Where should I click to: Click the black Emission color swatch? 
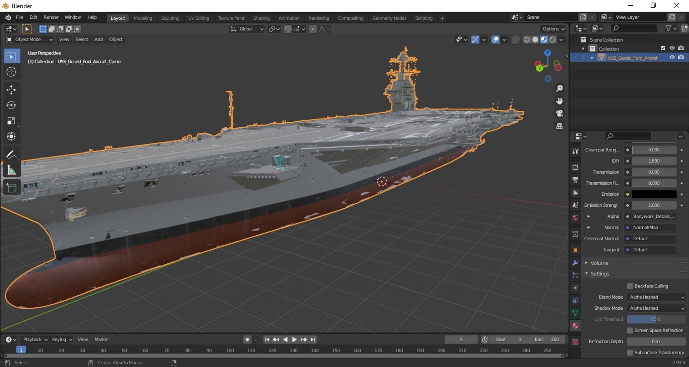654,194
